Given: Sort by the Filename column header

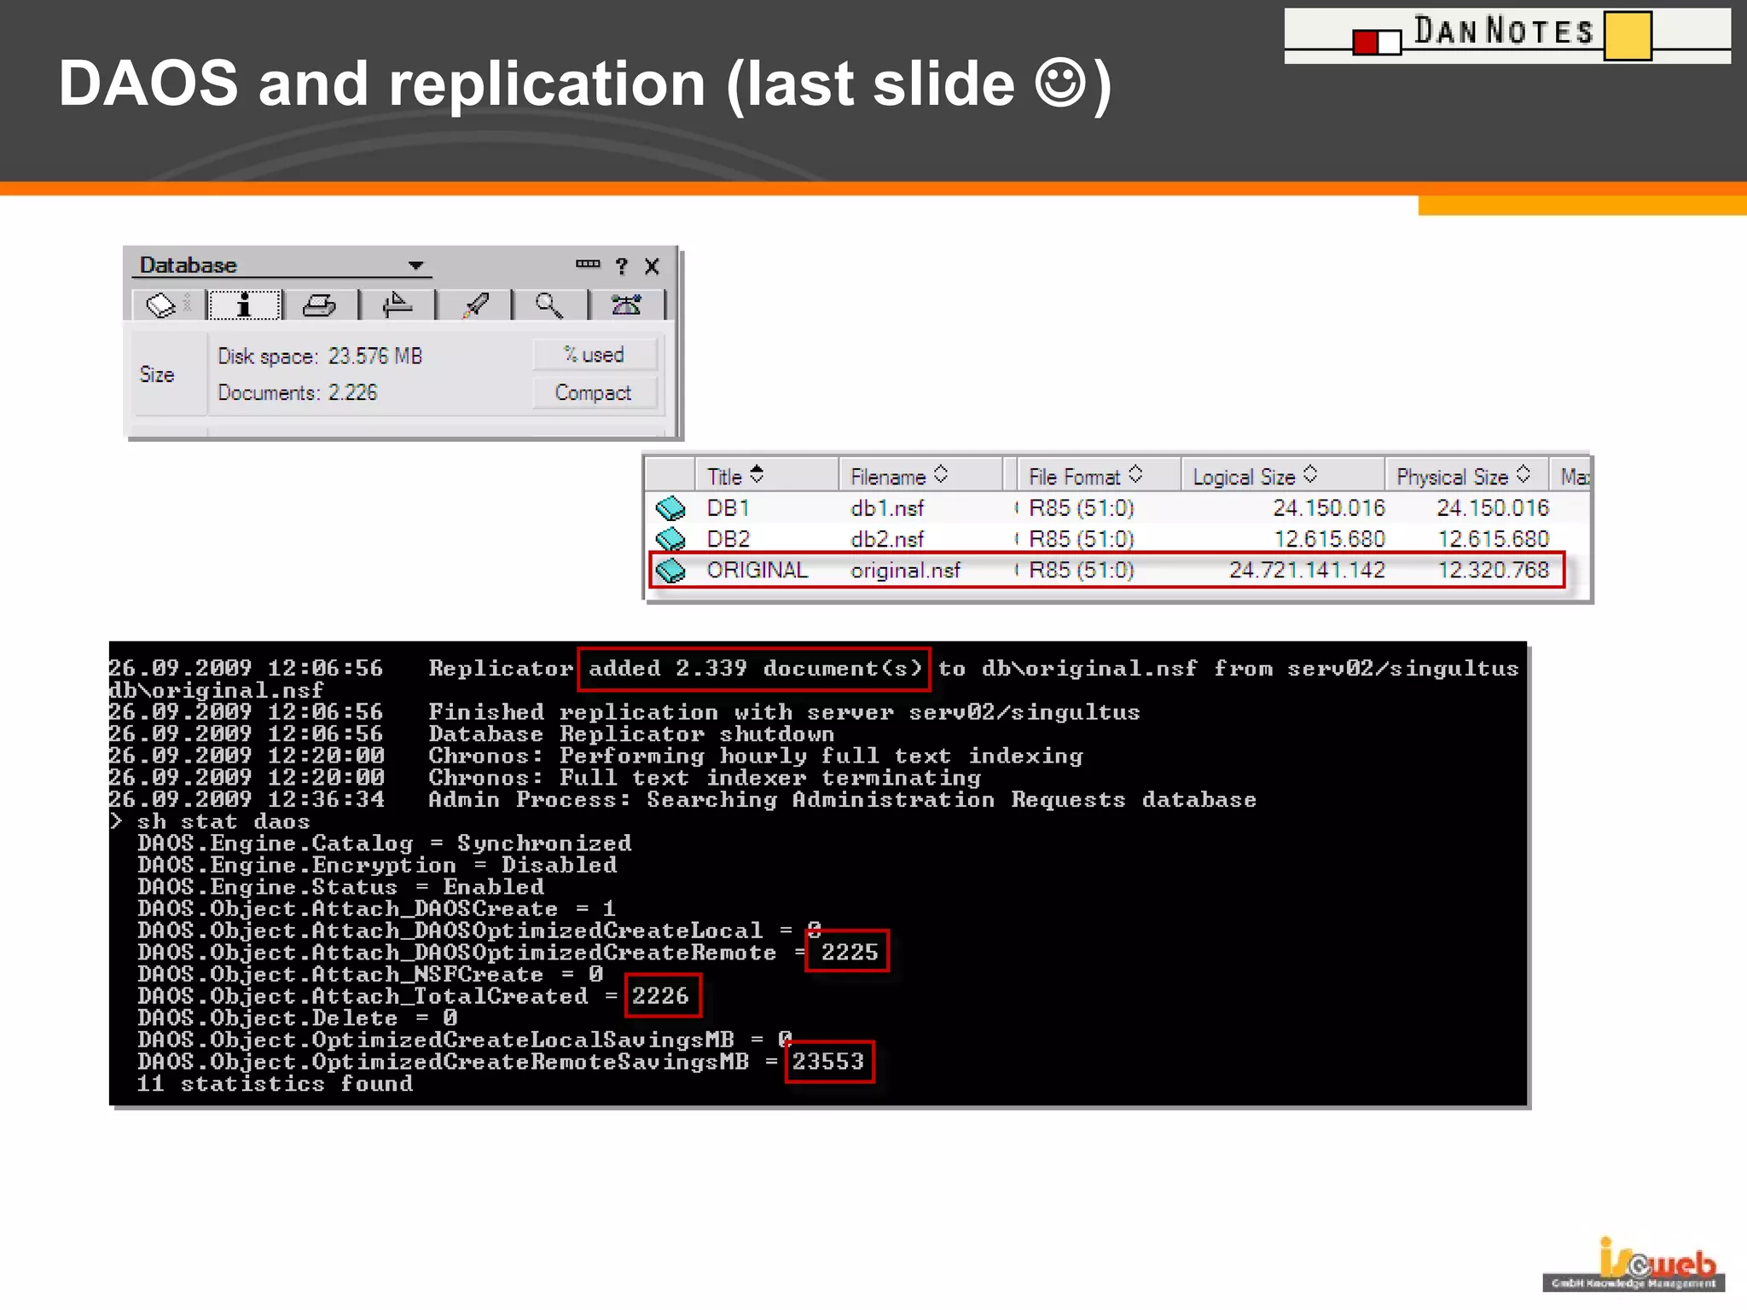Looking at the screenshot, I should (921, 476).
